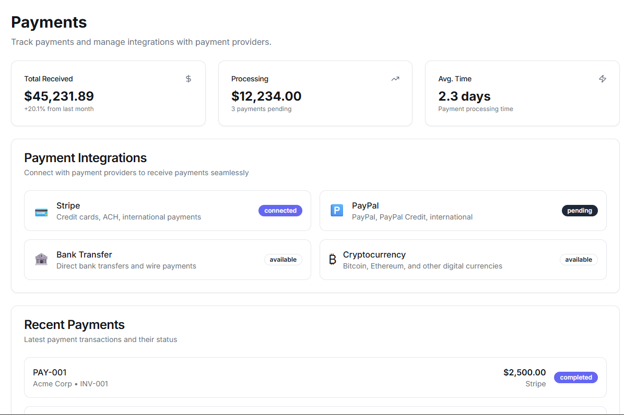Open the Cryptocurrency integration card
The height and width of the screenshot is (415, 624).
[463, 259]
